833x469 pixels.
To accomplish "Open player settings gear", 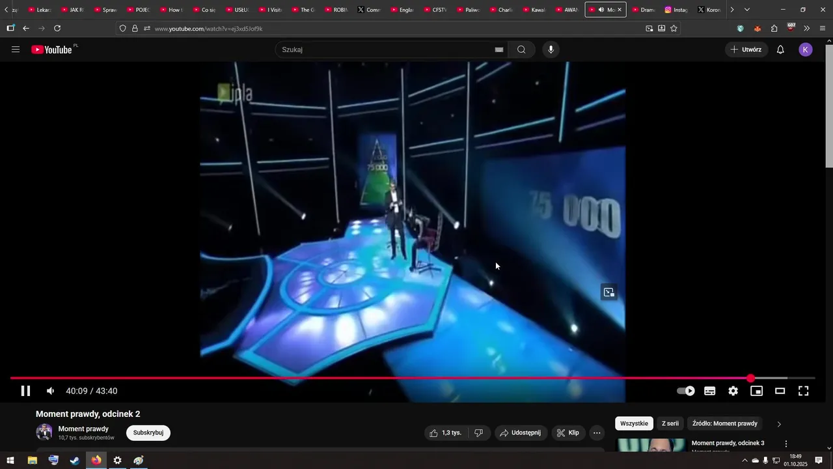I will [x=733, y=391].
